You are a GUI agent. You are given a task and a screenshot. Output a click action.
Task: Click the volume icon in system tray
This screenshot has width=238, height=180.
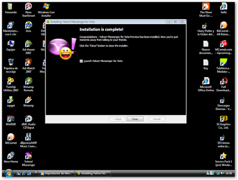tap(222, 173)
